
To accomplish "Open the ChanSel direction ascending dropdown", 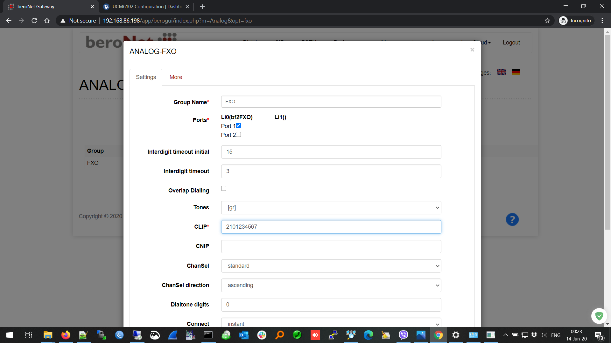I will [x=331, y=285].
